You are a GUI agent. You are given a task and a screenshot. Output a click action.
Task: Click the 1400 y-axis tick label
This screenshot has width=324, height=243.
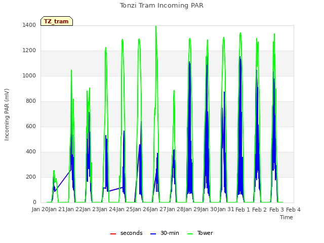click(x=29, y=25)
